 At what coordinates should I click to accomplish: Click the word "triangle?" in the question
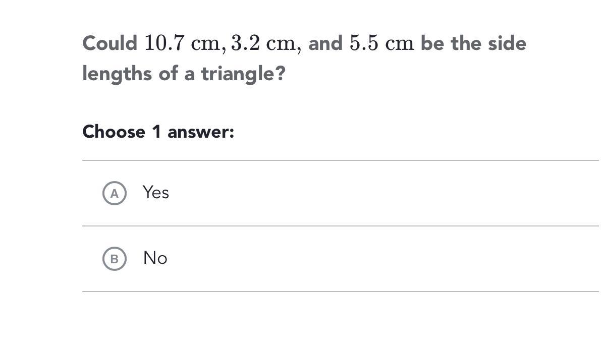click(243, 74)
